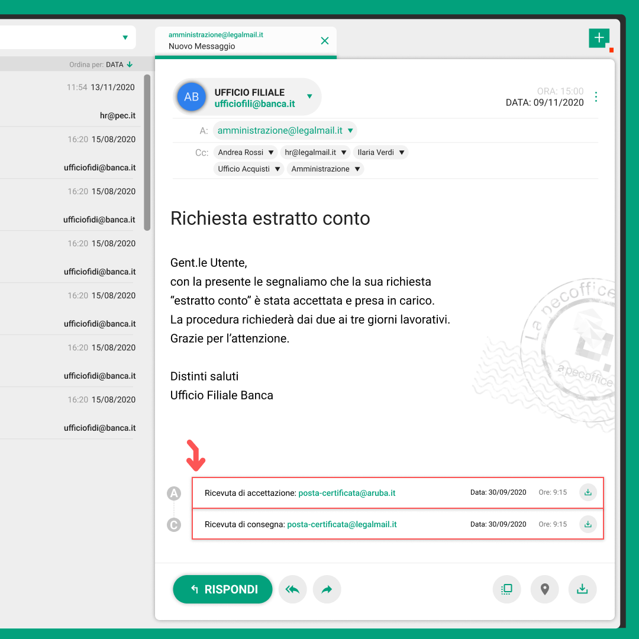Click the AB sender avatar
This screenshot has height=639, width=639.
(x=191, y=96)
